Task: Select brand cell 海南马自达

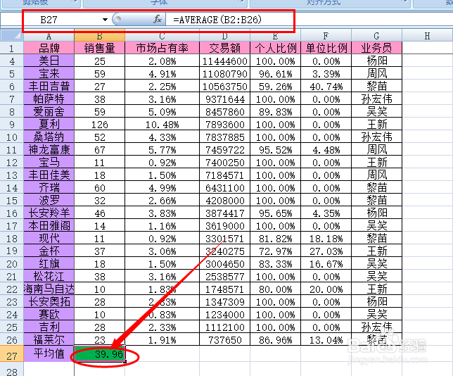Action: (x=49, y=289)
